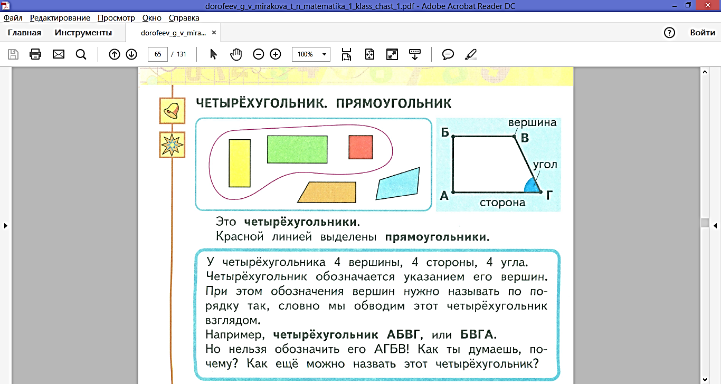Enable scrolling page fit-width icon

[346, 54]
